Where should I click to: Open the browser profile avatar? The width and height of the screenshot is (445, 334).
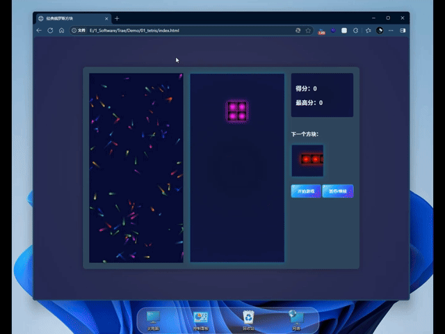point(380,31)
